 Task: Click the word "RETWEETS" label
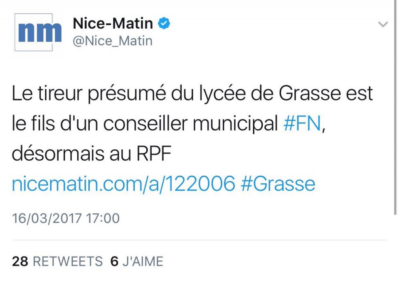[67, 261]
